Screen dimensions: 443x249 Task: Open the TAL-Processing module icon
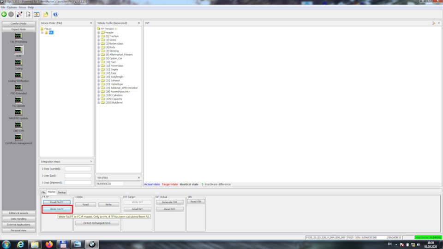pyautogui.click(x=18, y=36)
